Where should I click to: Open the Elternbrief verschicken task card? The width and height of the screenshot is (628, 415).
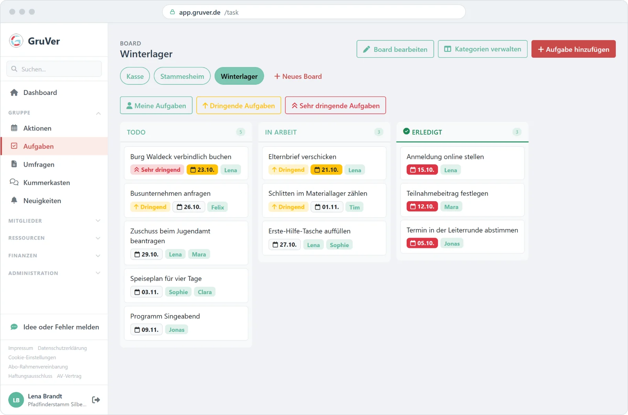click(324, 163)
